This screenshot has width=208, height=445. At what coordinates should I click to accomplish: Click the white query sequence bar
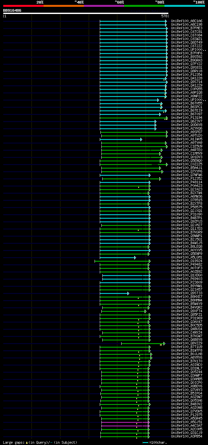(x=86, y=13)
